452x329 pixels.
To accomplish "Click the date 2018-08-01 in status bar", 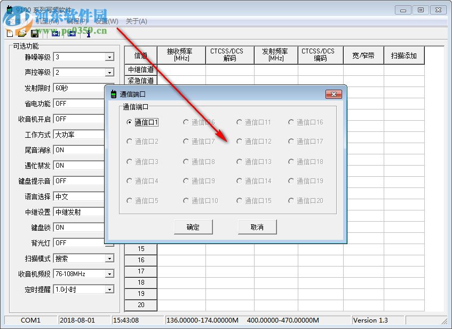I will pyautogui.click(x=77, y=320).
